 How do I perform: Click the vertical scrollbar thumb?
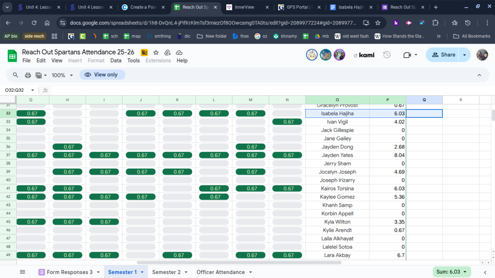point(493,115)
